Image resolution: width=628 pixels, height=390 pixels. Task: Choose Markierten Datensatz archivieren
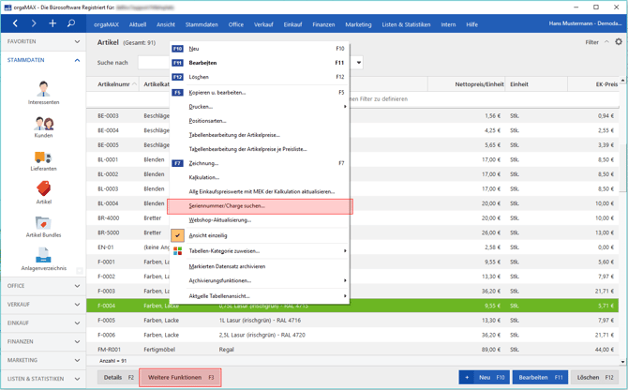pyautogui.click(x=260, y=266)
